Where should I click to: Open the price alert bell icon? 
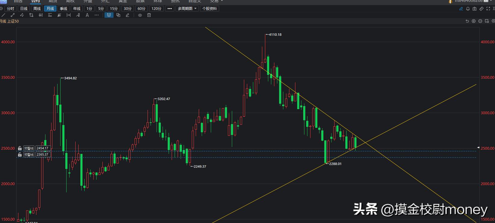pyautogui.click(x=468, y=9)
